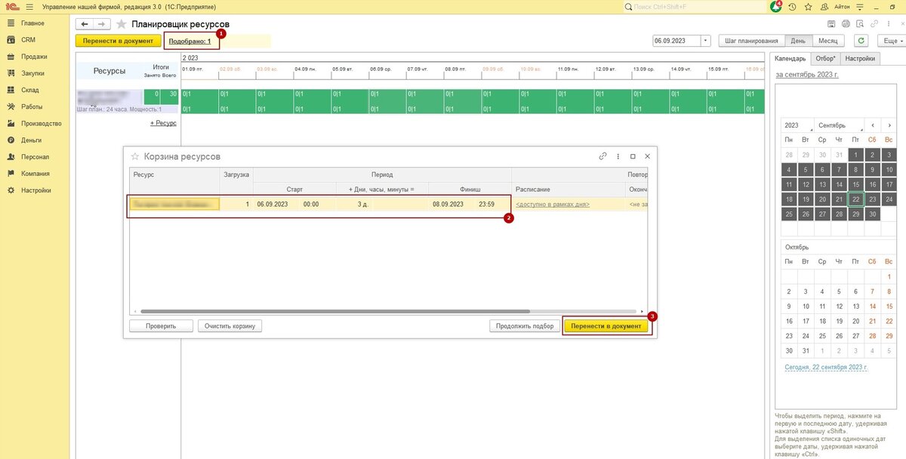Copy link icon in Корзина ресурсов dialog

(602, 156)
